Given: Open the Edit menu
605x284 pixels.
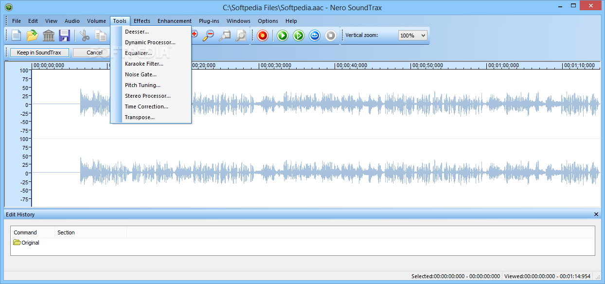Looking at the screenshot, I should [33, 21].
